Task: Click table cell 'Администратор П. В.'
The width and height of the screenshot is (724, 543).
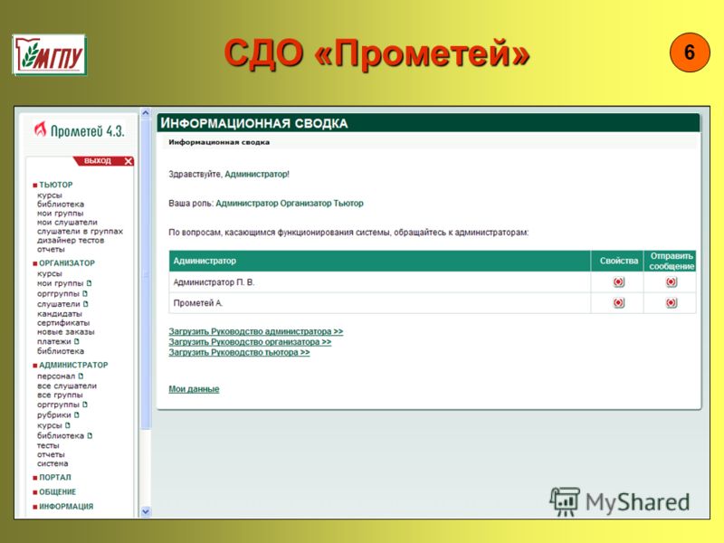Action: click(379, 282)
